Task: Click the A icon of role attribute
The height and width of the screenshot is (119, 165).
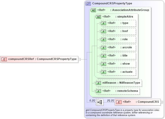Action: pos(103,39)
